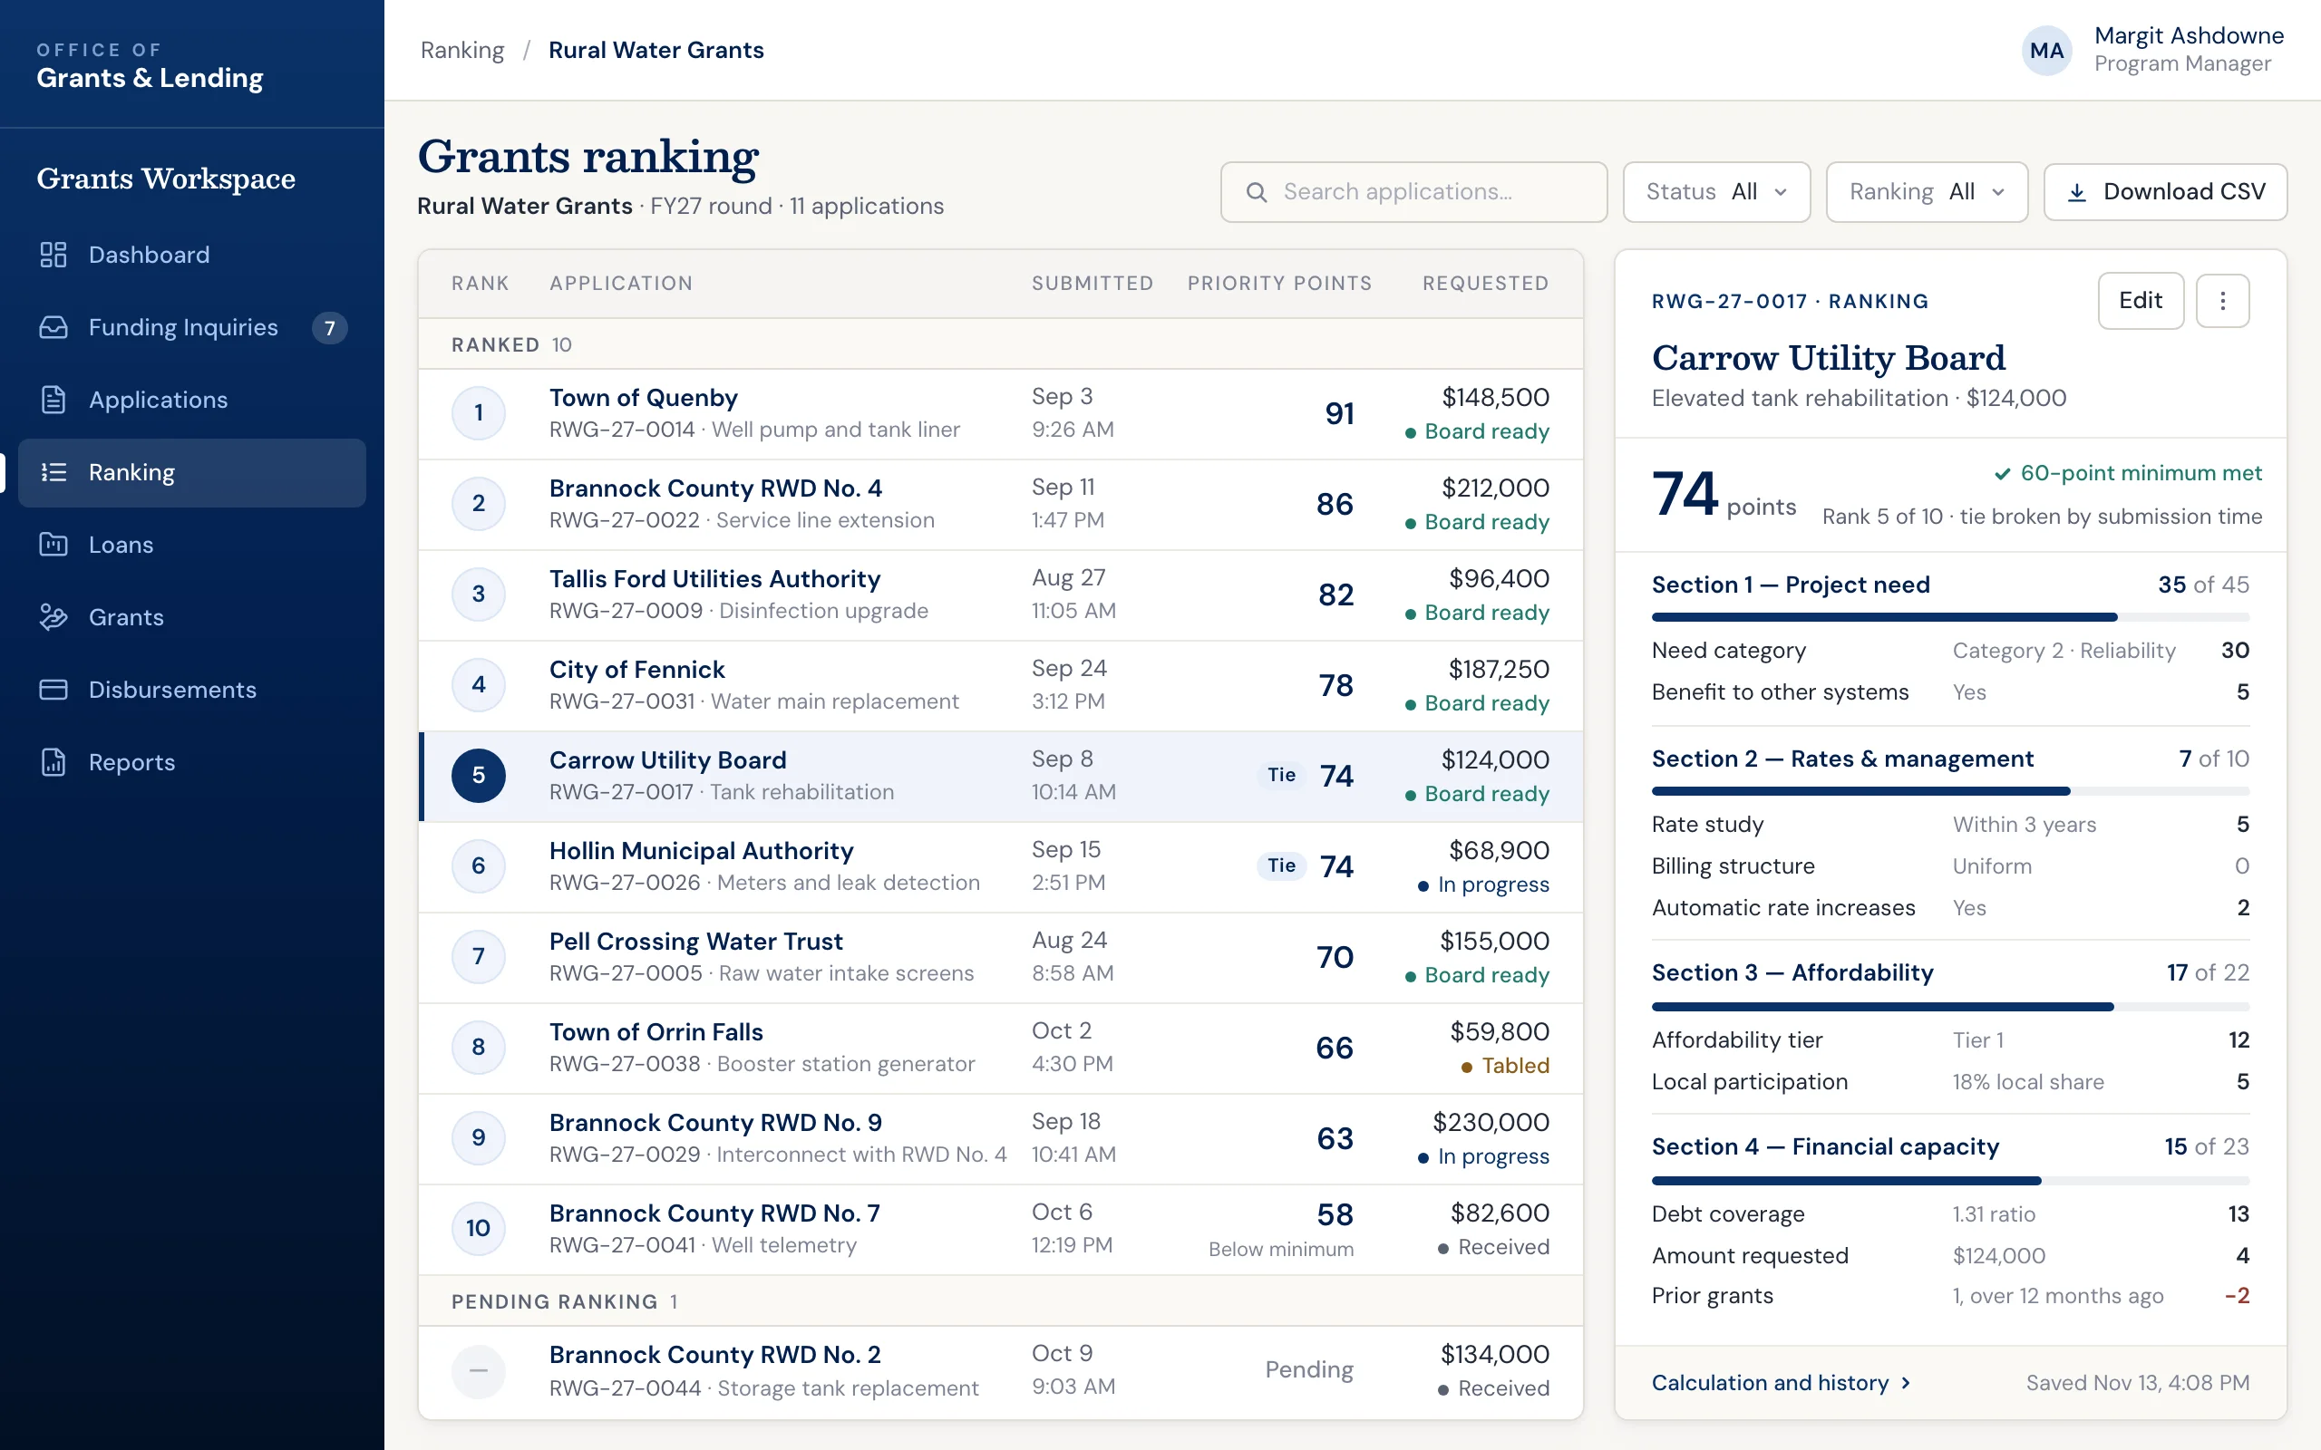Image resolution: width=2321 pixels, height=1450 pixels.
Task: Click rank badge 5 for Carrow Utility Board
Action: 479,775
